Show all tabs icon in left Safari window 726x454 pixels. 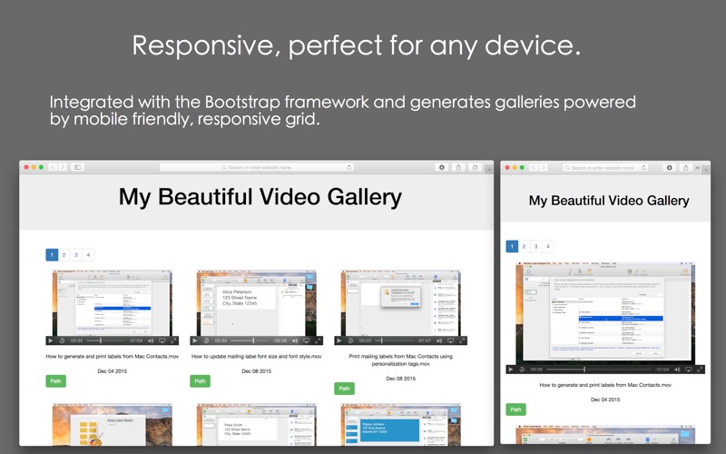475,167
